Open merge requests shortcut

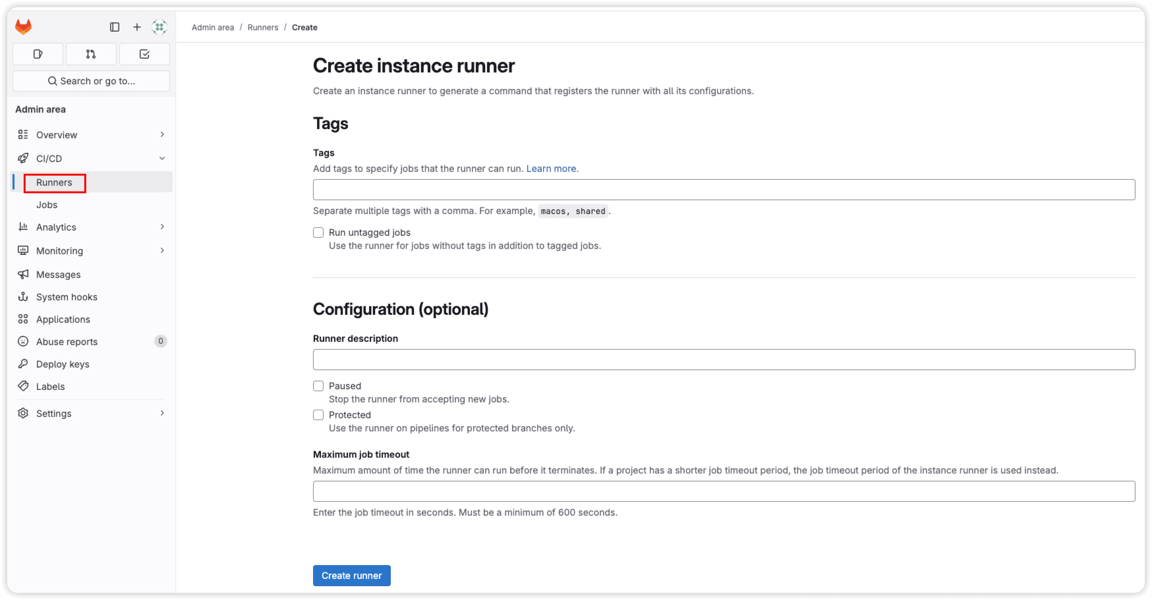[x=91, y=54]
